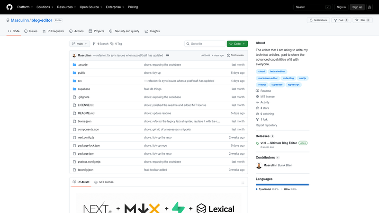379x213 pixels.
Task: Open the Activity link
Action: click(x=262, y=102)
